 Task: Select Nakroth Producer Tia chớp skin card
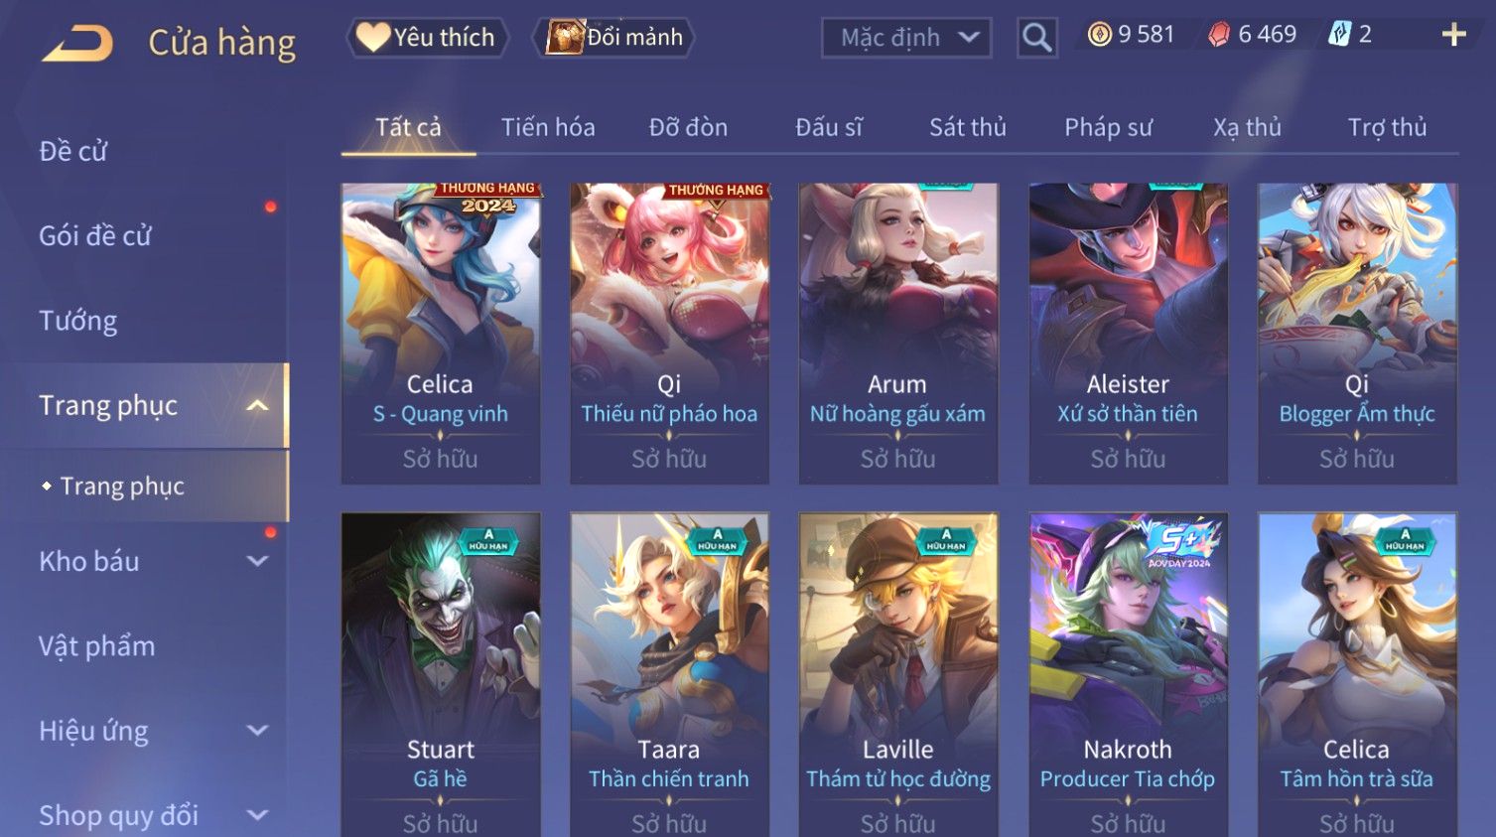(x=1128, y=674)
